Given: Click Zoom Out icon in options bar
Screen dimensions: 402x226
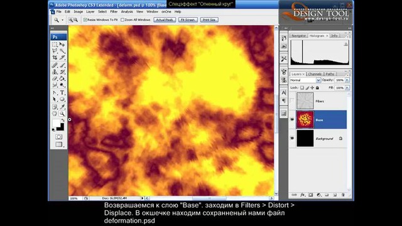Looking at the screenshot, I should click(75, 19).
